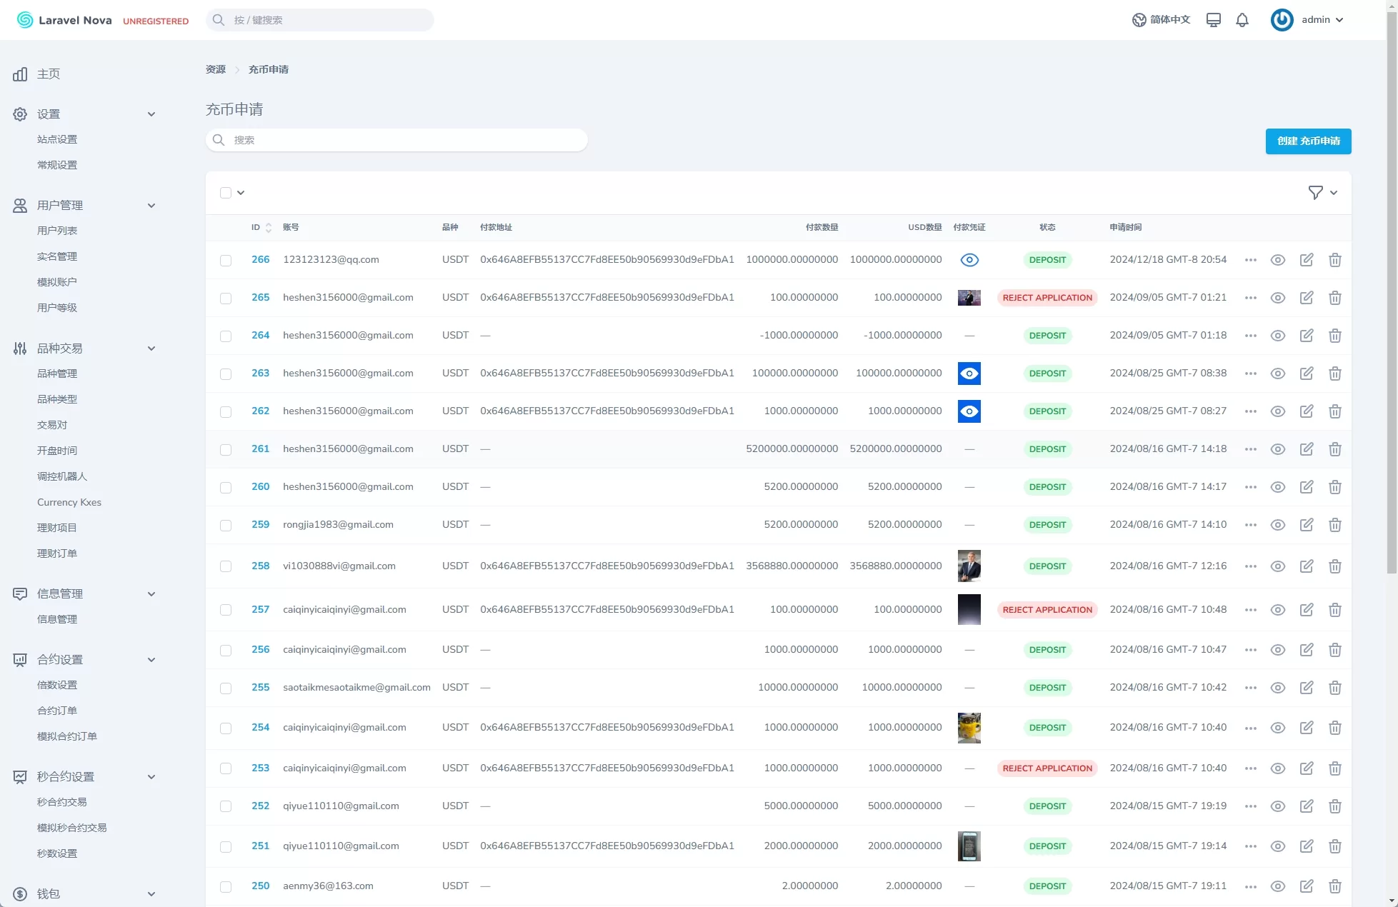Image resolution: width=1398 pixels, height=907 pixels.
Task: Click the notification bell icon
Action: (1242, 20)
